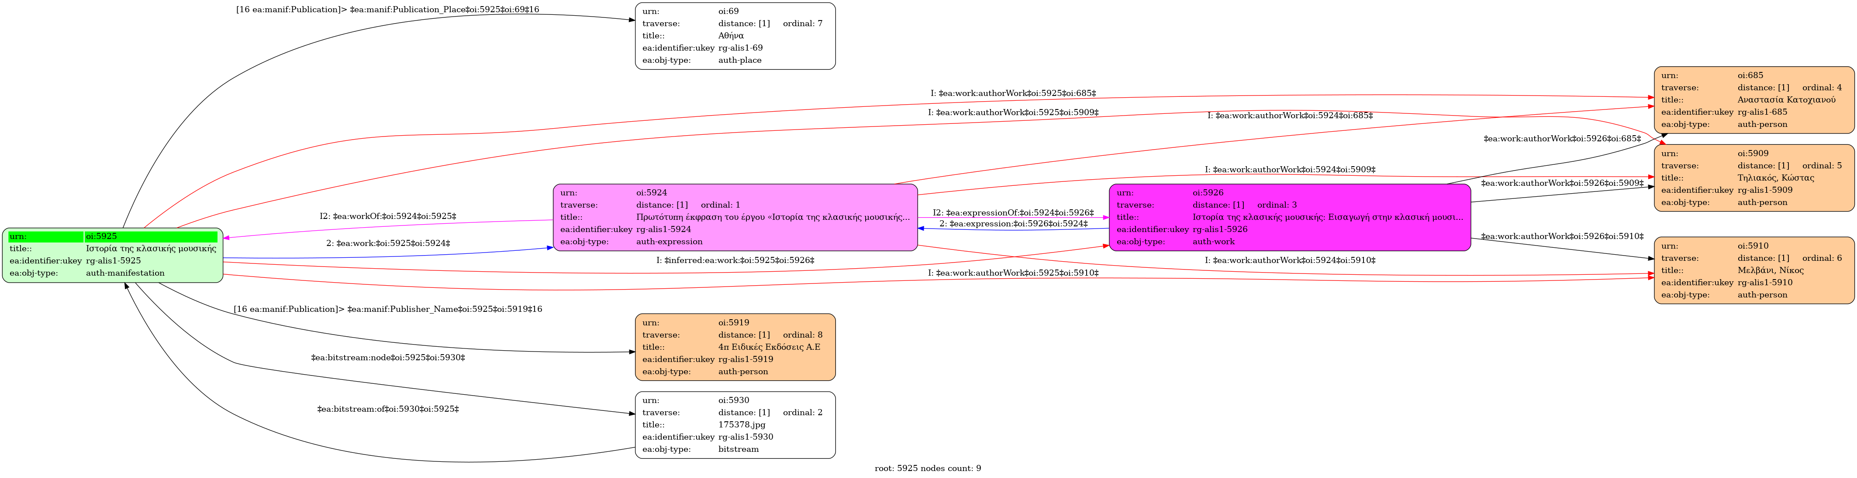Click identifier rg-alis1-5926
This screenshot has height=478, width=1857.
click(1220, 229)
